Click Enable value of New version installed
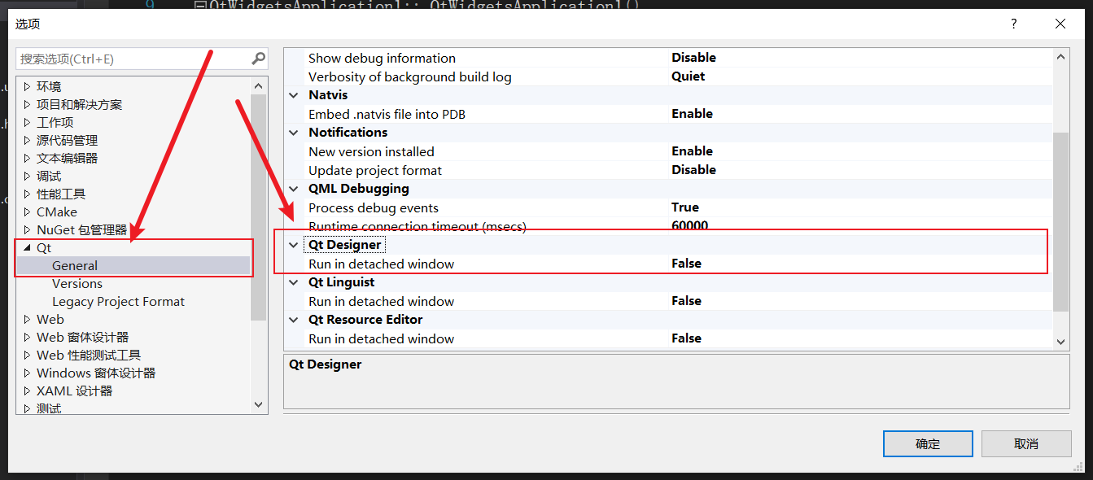The width and height of the screenshot is (1093, 480). pyautogui.click(x=693, y=151)
